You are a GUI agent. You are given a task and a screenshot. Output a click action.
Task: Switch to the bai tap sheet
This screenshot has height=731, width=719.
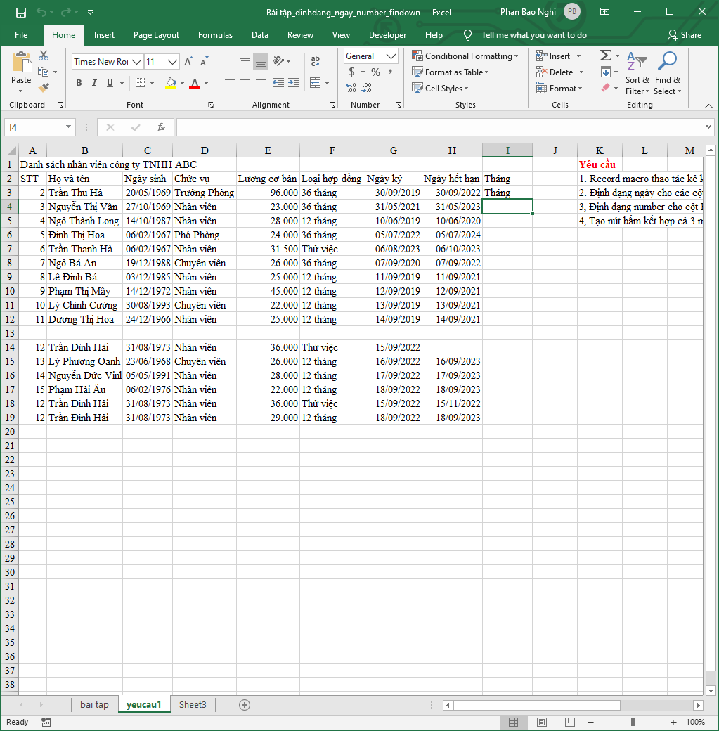pos(94,704)
